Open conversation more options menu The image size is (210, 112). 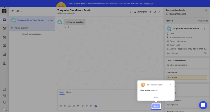click(x=130, y=12)
